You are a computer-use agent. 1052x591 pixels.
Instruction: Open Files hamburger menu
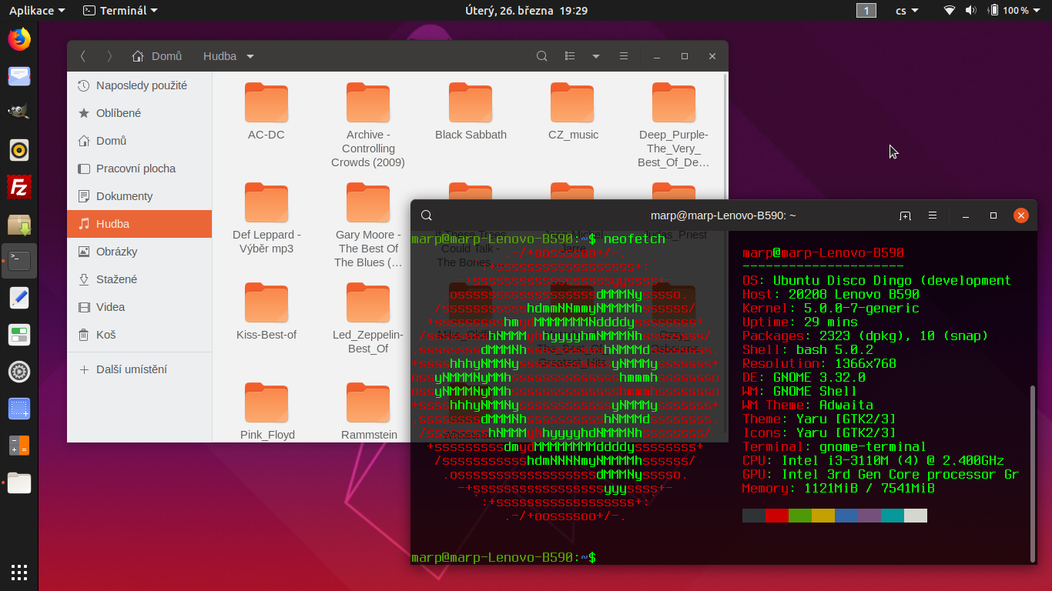[x=624, y=56]
